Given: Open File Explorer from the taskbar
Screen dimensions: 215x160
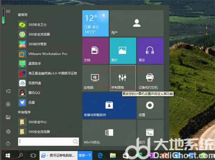Looking at the screenshot, I should point(113,156).
